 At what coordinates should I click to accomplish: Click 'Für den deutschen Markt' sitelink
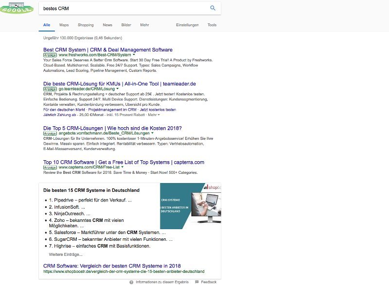[x=64, y=110]
